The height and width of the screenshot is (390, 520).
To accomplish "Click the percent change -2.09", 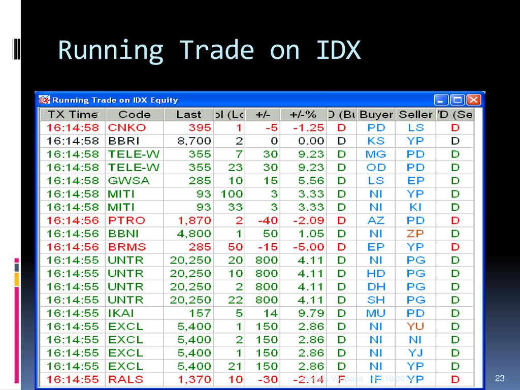I will (308, 220).
